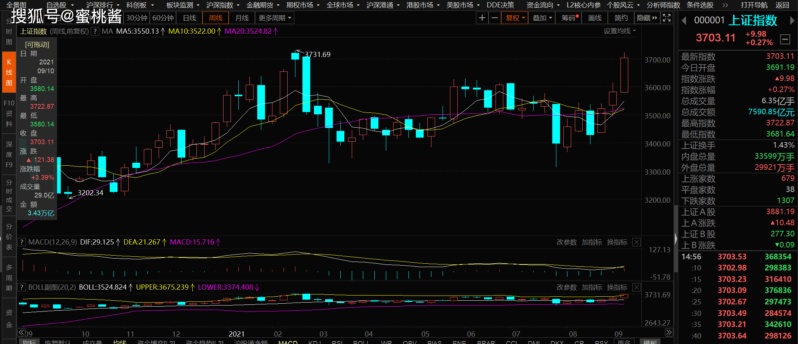Open F10资料 sidebar item
The height and width of the screenshot is (344, 798).
click(x=9, y=113)
